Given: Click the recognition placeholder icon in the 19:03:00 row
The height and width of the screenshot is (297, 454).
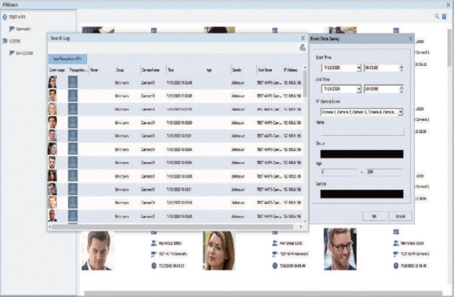Looking at the screenshot, I should 73,122.
